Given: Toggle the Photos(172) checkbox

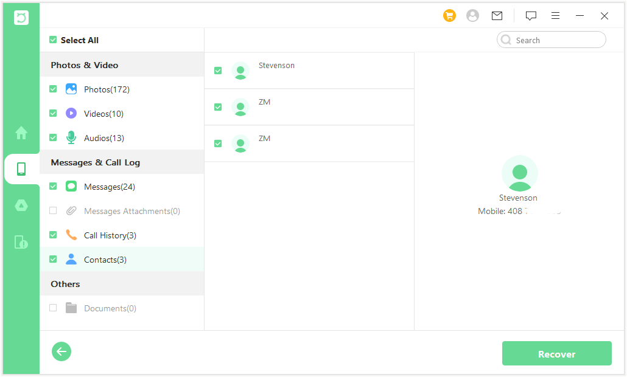Looking at the screenshot, I should 53,89.
